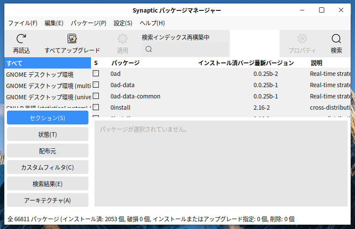This screenshot has height=229, width=355.
Task: Click the 配布元 filter button
Action: click(48, 150)
